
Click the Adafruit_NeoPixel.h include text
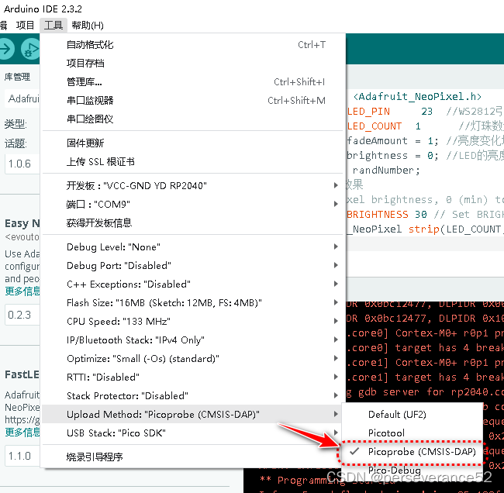(x=417, y=97)
